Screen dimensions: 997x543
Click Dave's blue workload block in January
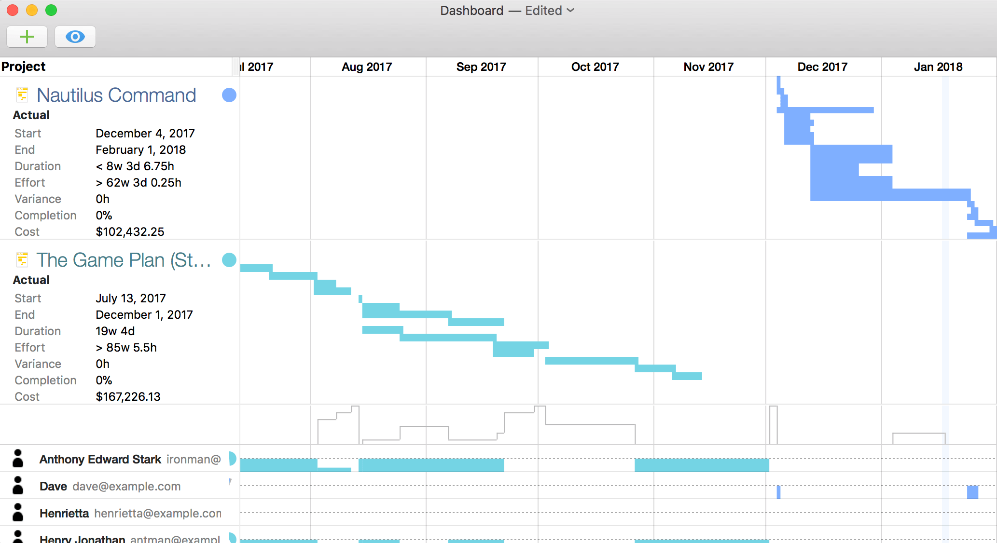click(972, 492)
